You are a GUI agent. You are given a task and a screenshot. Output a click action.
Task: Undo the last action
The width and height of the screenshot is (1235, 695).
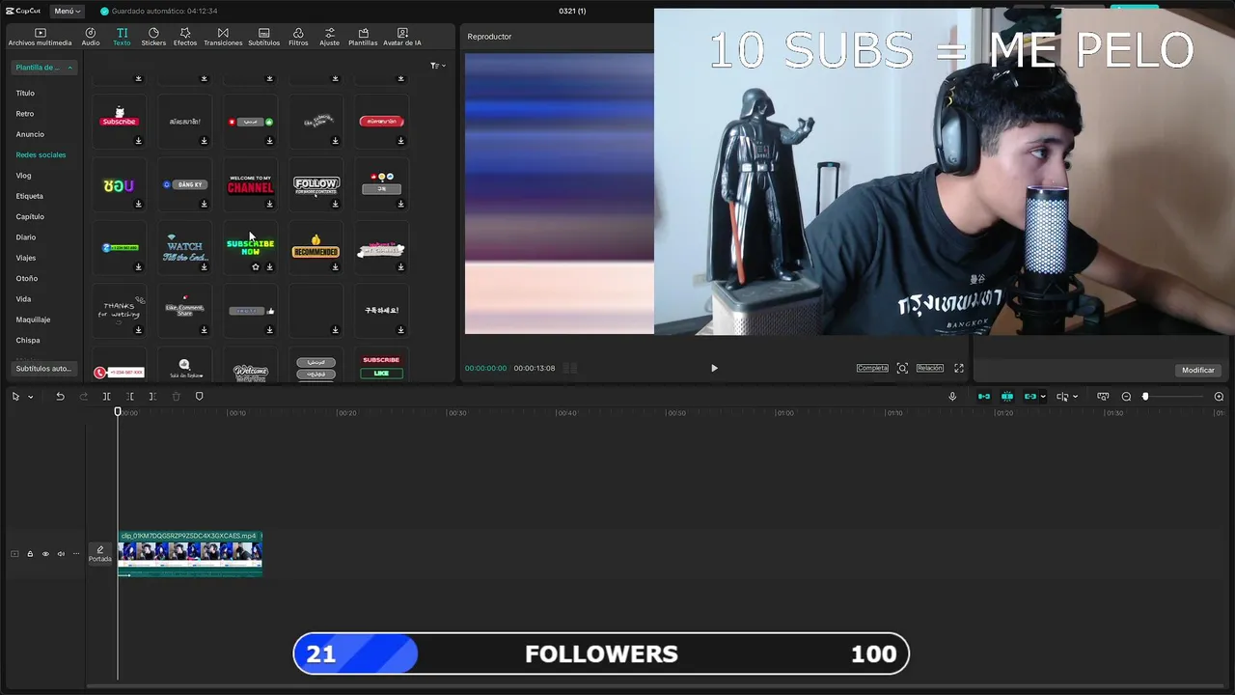tap(60, 397)
